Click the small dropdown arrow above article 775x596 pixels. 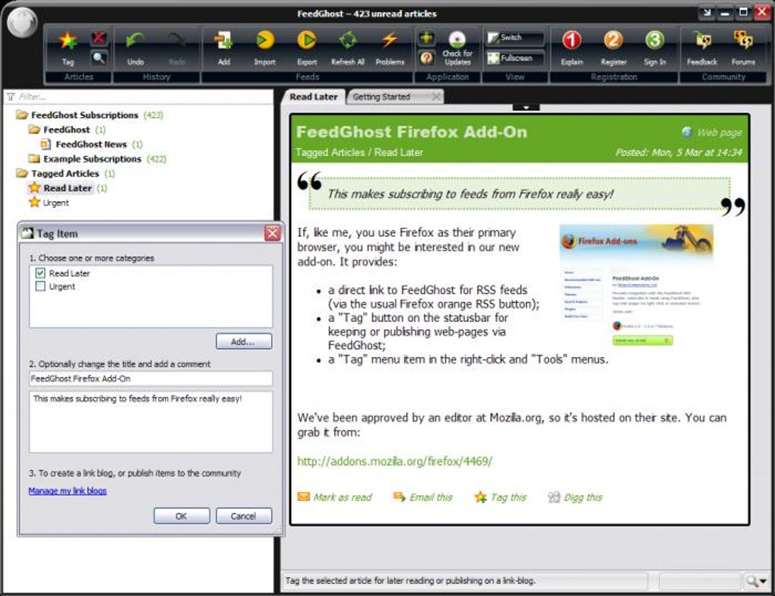(x=526, y=107)
